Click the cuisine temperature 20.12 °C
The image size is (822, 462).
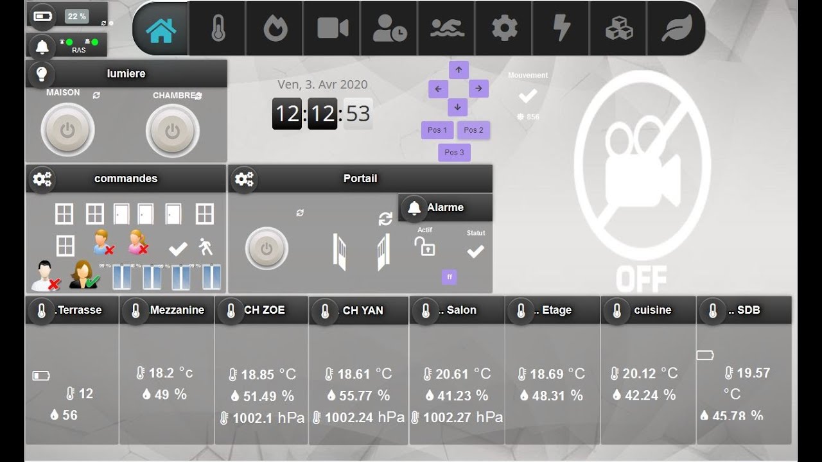644,373
